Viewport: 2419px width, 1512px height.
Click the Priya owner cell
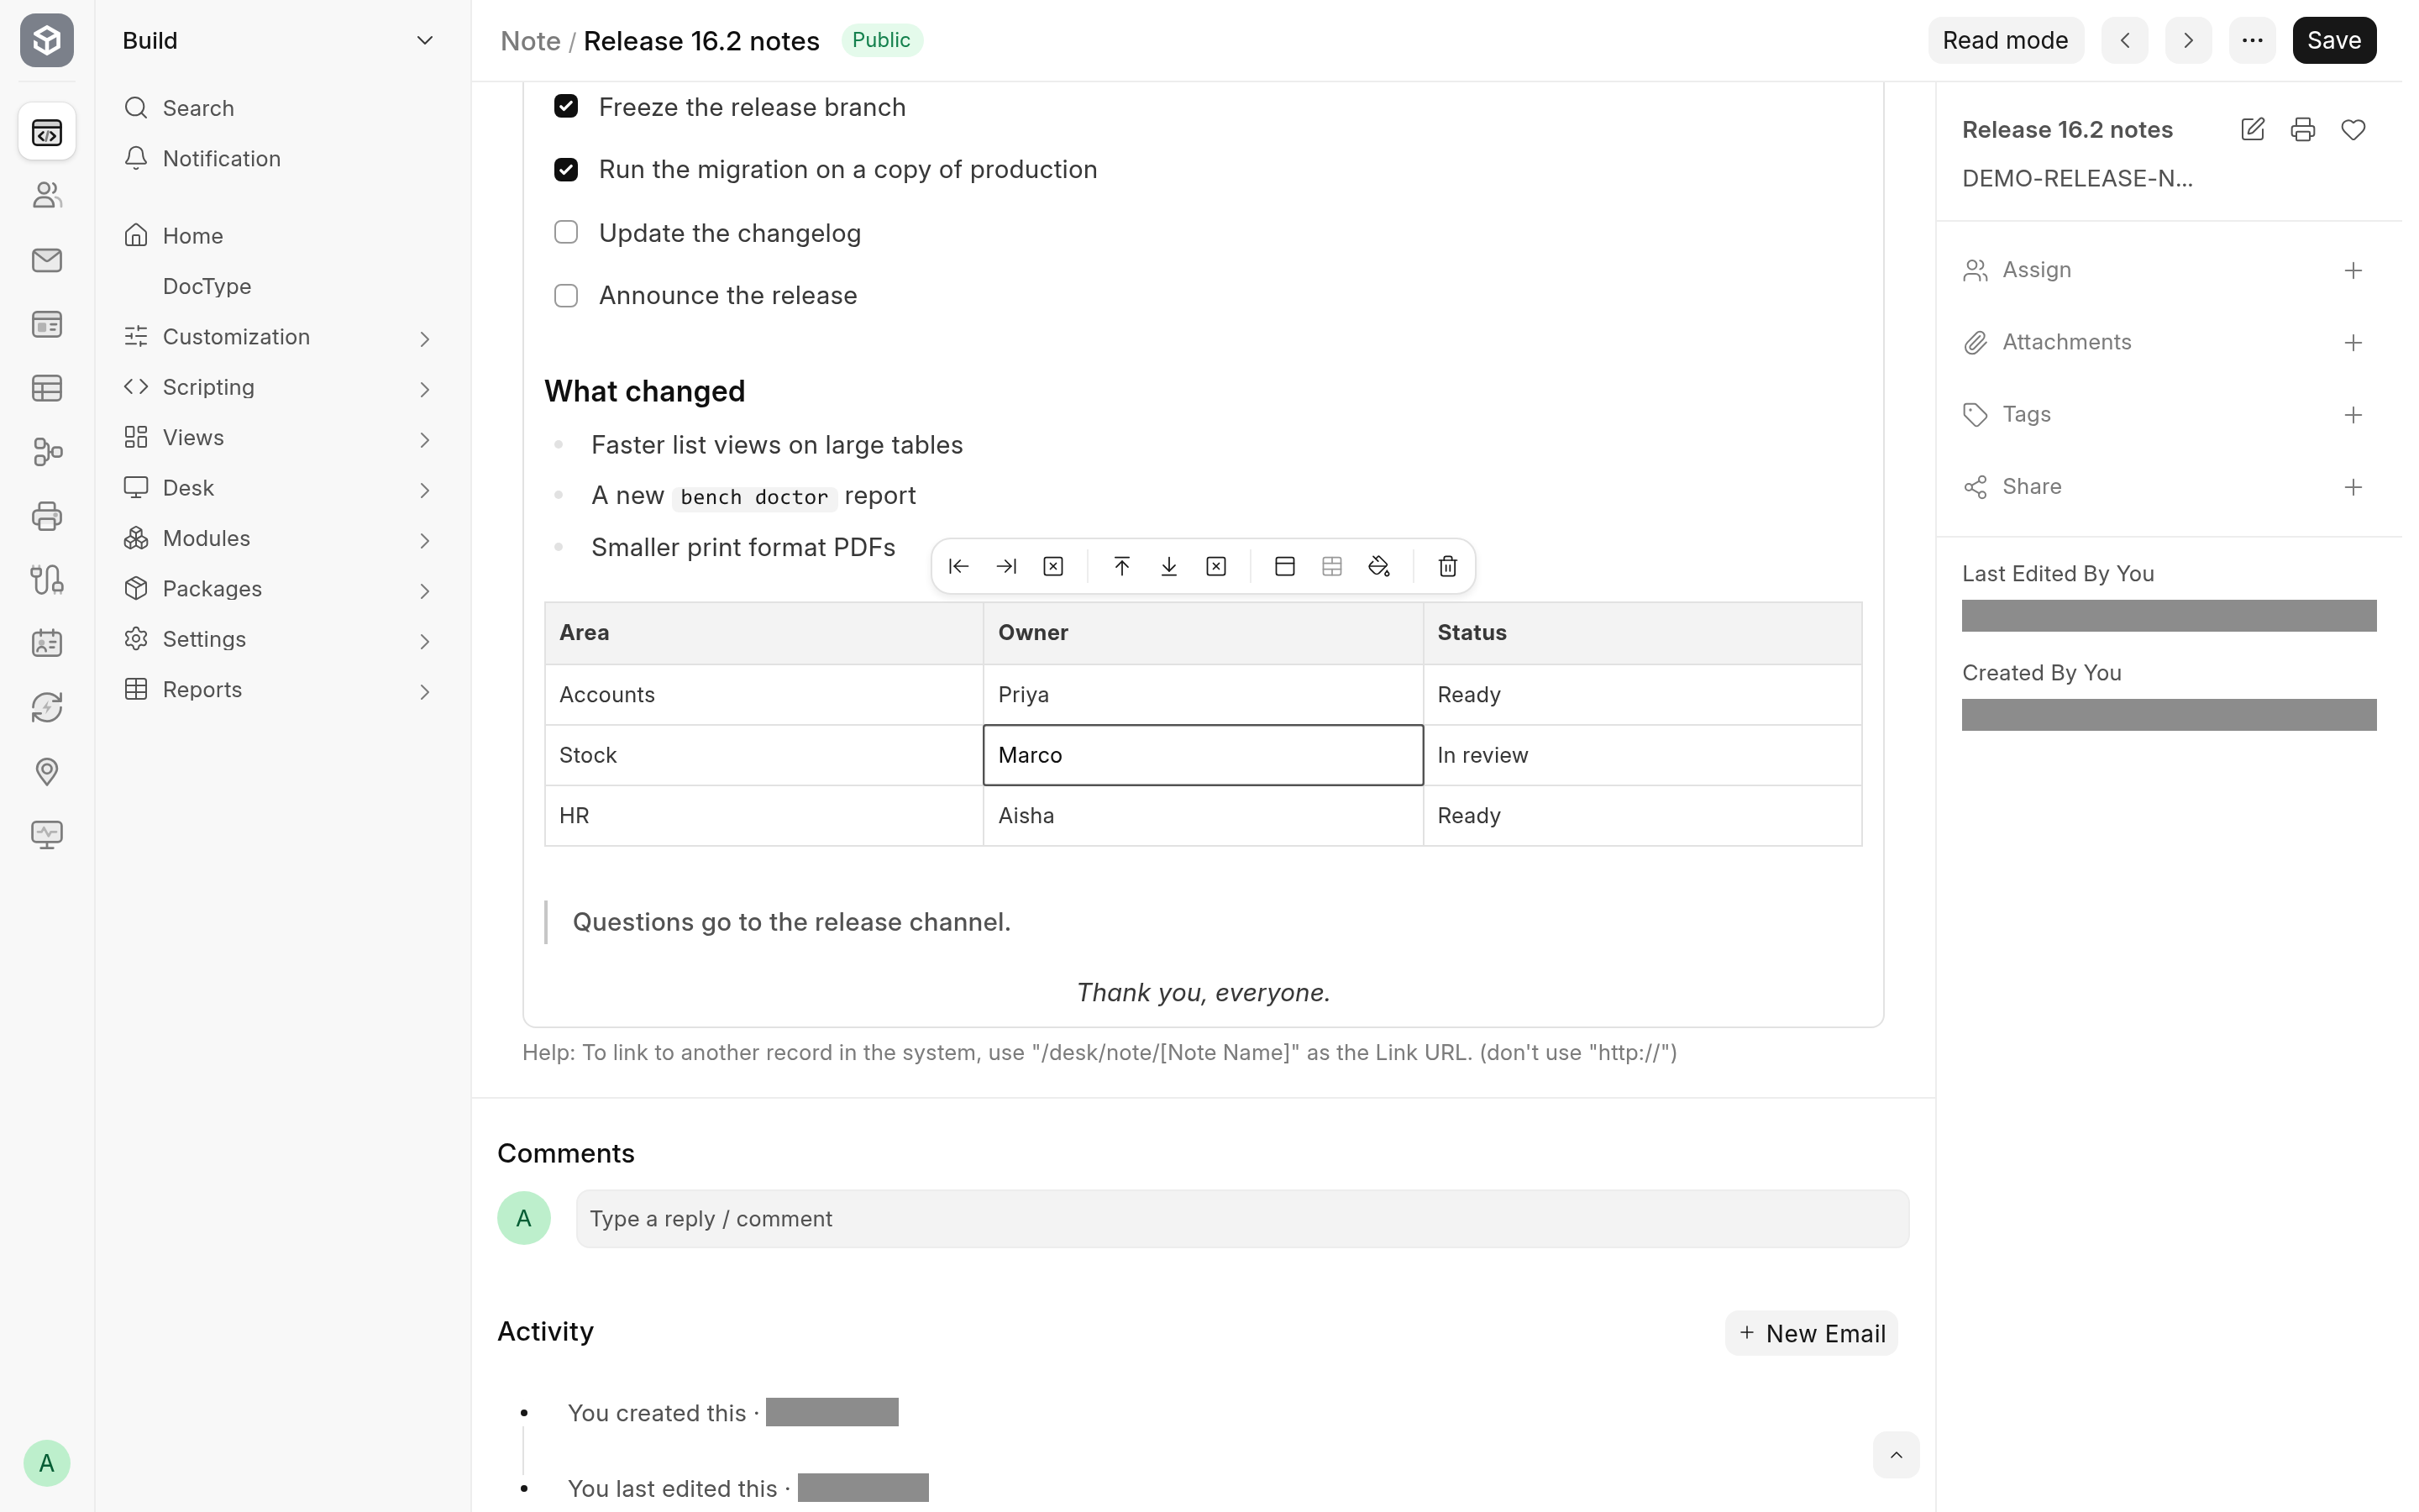click(1204, 694)
